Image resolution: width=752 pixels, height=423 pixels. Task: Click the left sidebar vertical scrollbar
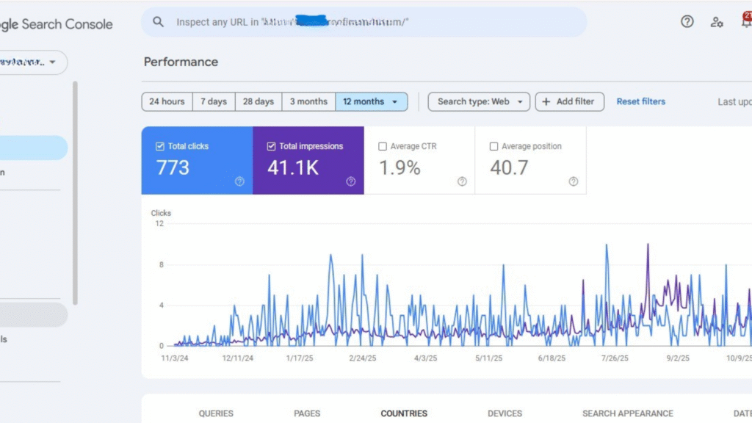(x=75, y=191)
